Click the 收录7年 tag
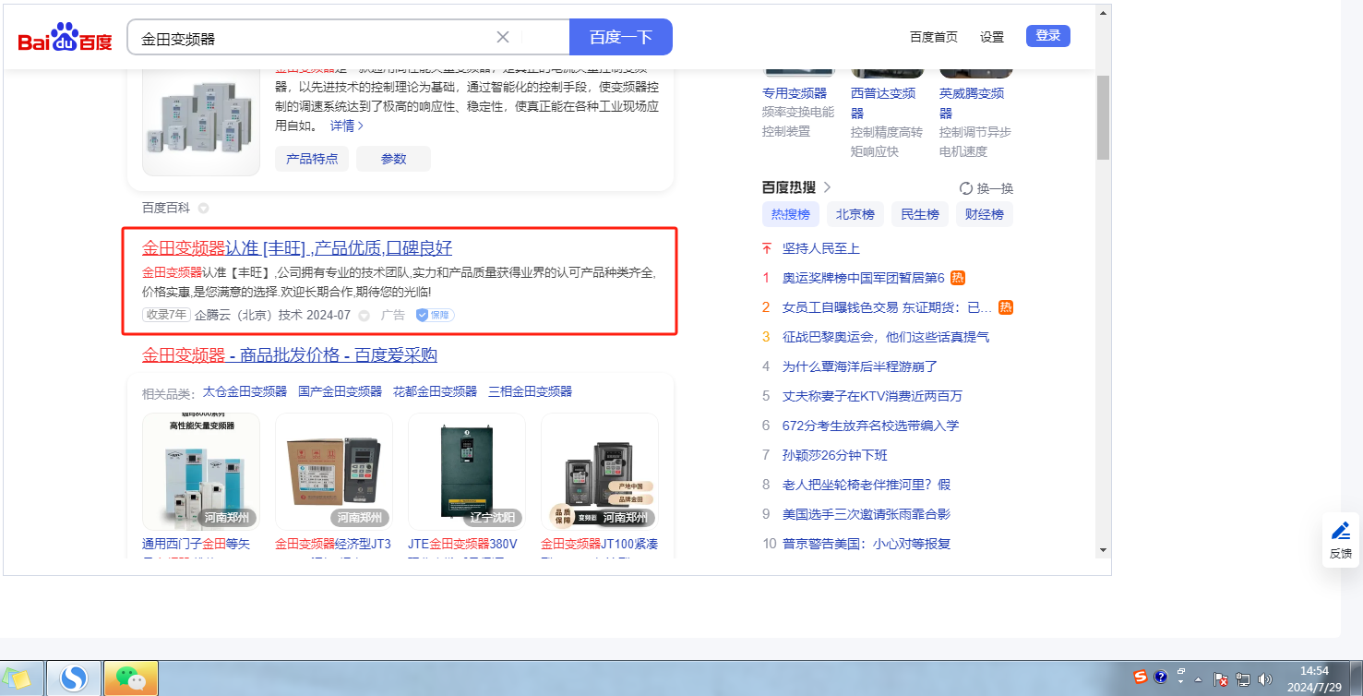Viewport: 1363px width, 696px height. [x=166, y=315]
